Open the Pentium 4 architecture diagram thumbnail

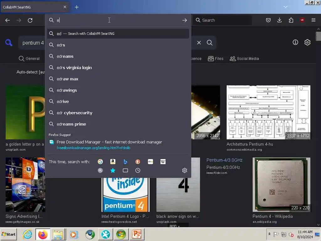point(268,112)
